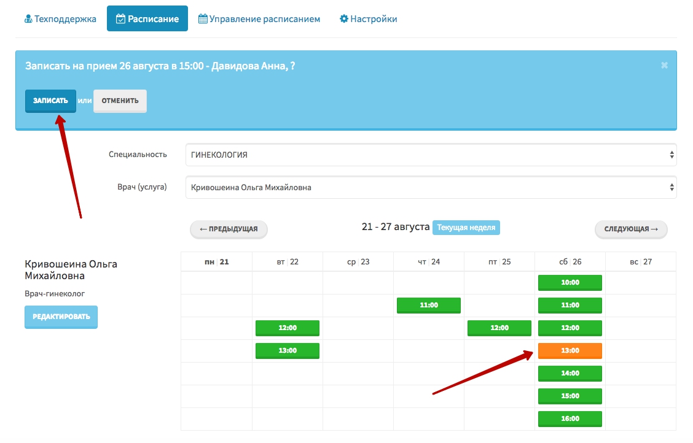Select the 13:00 slot on Tuesday 22
Screen dimensions: 693x443
click(287, 350)
